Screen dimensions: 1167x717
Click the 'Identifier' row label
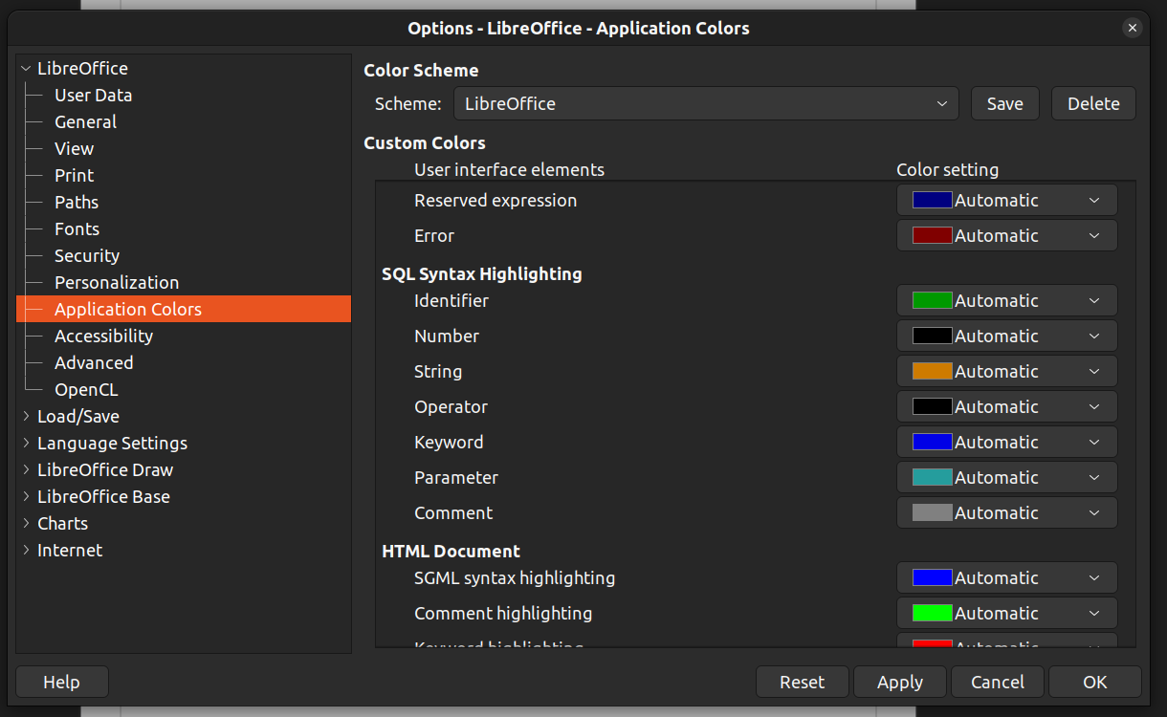click(x=451, y=301)
